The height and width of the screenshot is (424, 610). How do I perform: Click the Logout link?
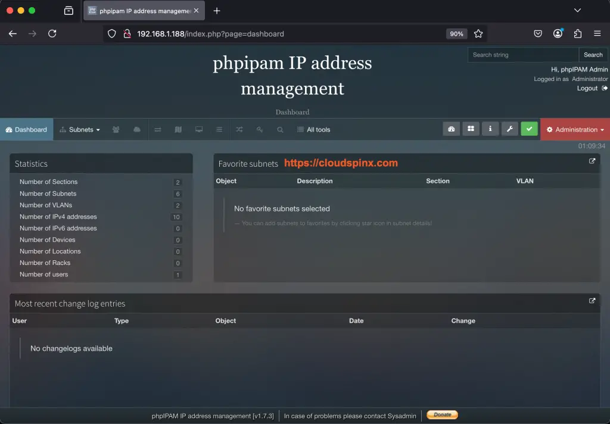[x=587, y=88]
